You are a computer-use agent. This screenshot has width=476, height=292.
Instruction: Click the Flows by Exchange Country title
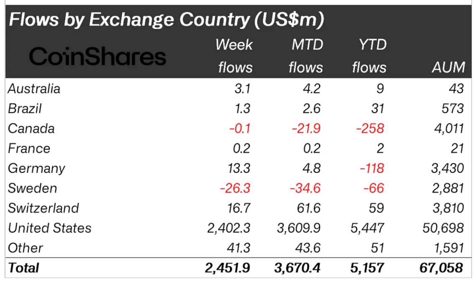point(166,20)
